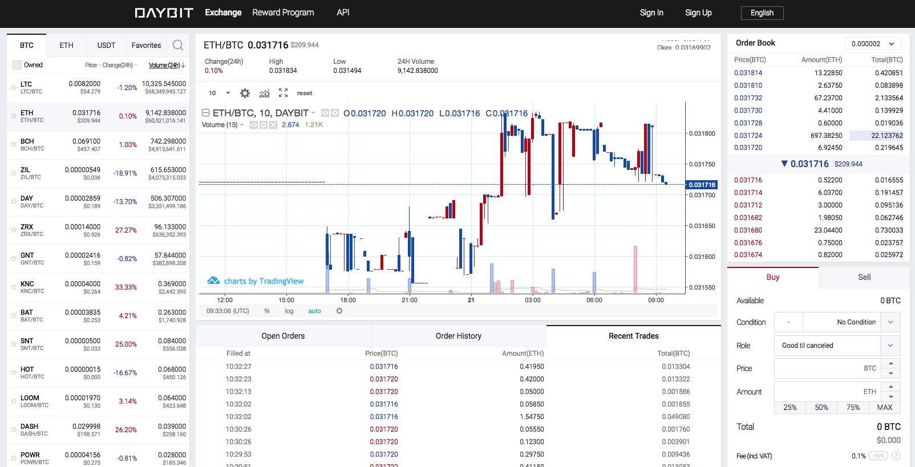This screenshot has width=915, height=467.
Task: Toggle fullscreen chart mode
Action: tap(283, 93)
